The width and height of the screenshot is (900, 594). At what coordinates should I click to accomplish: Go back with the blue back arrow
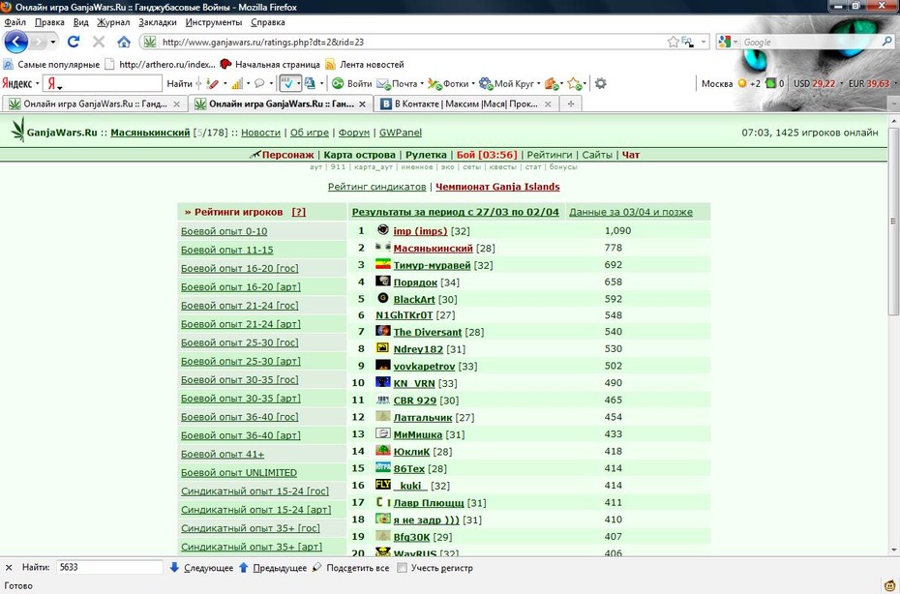[15, 42]
